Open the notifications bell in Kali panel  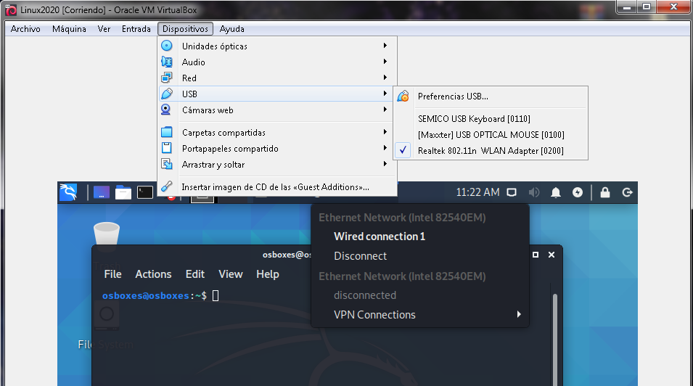[556, 192]
